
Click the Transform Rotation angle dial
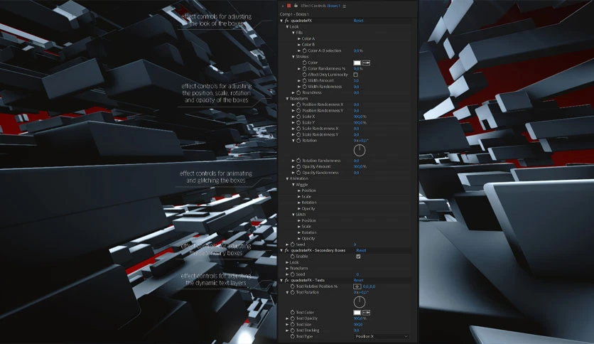pyautogui.click(x=360, y=151)
